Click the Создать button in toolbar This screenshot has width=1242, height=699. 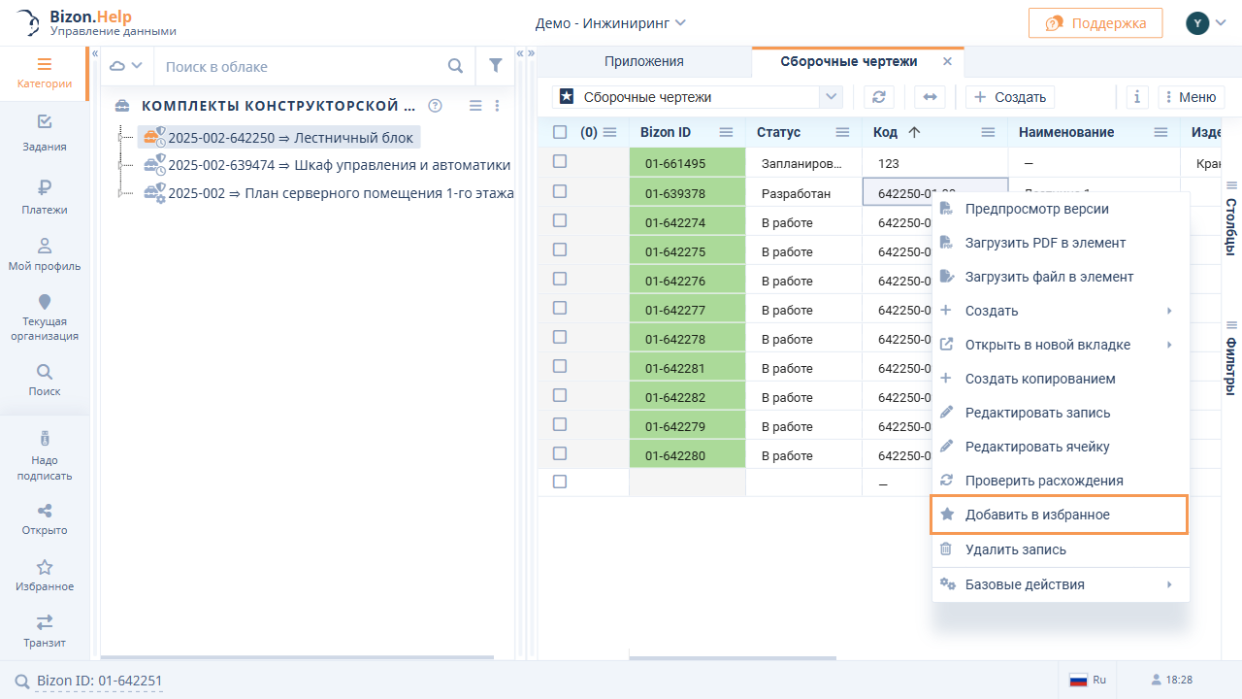point(1010,97)
